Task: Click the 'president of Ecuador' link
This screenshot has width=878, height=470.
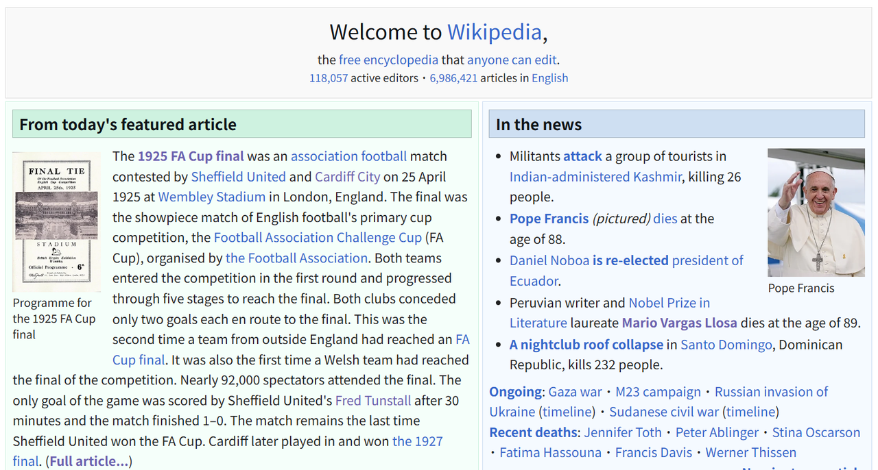Action: click(707, 260)
